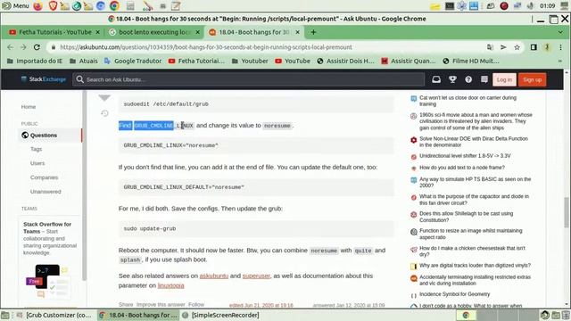This screenshot has width=571, height=321.
Task: Click the Sign up button
Action: tap(533, 79)
